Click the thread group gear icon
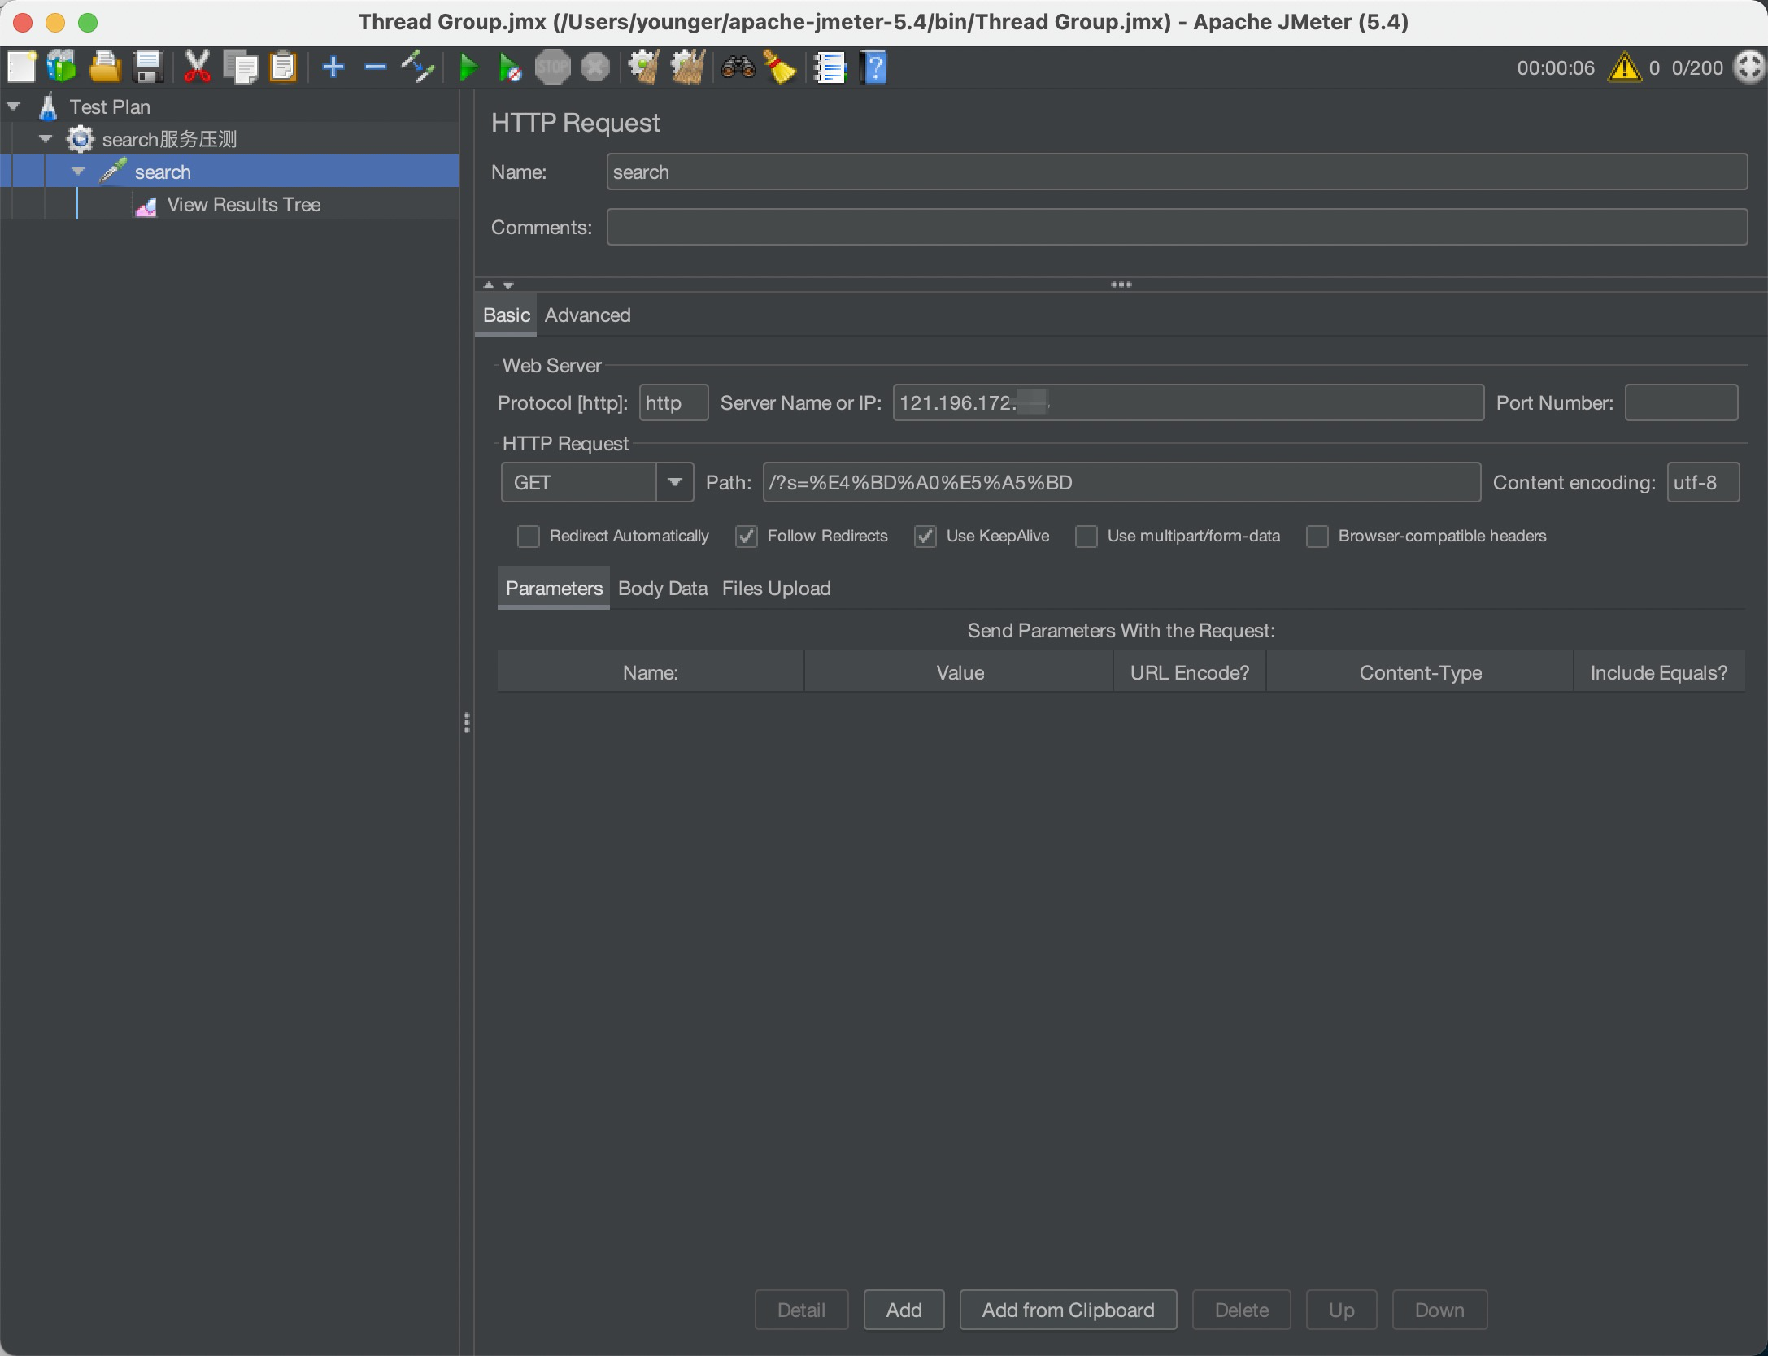Viewport: 1768px width, 1356px height. tap(80, 140)
